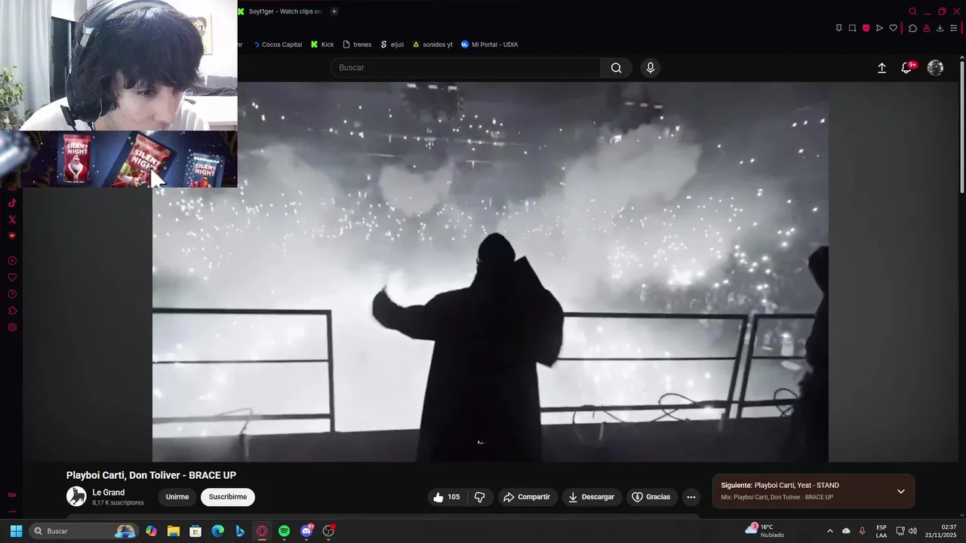
Task: Open player icon in browser sidebar
Action: click(x=12, y=261)
